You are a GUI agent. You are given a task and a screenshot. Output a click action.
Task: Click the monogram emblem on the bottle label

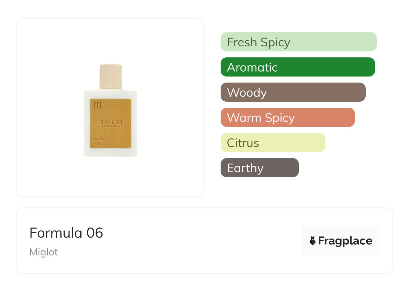98,105
